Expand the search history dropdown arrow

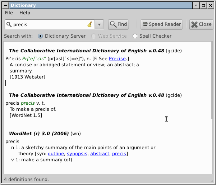click(x=100, y=24)
